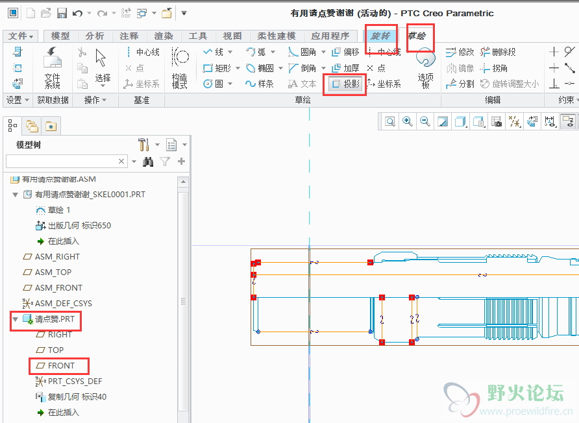Click Zoom In in graphics toolbar
Image resolution: width=579 pixels, height=423 pixels.
[x=408, y=121]
